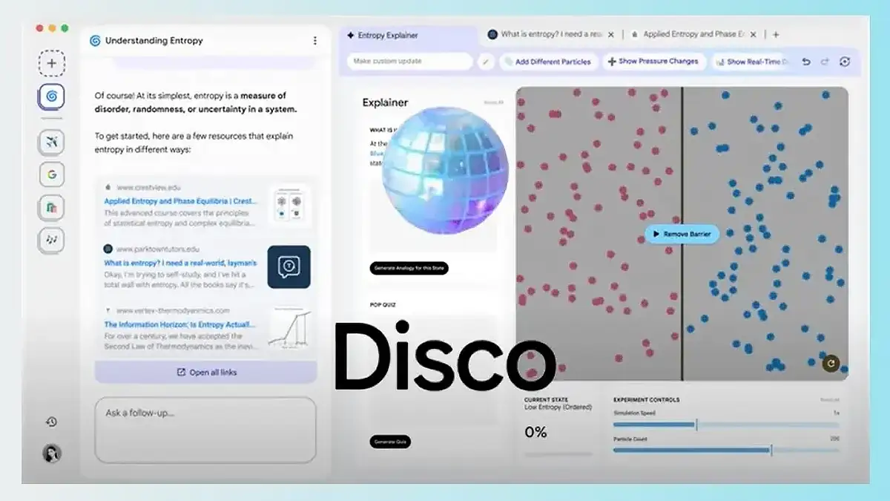Viewport: 890px width, 501px height.
Task: Undo the last change with the undo arrow
Action: (x=805, y=62)
